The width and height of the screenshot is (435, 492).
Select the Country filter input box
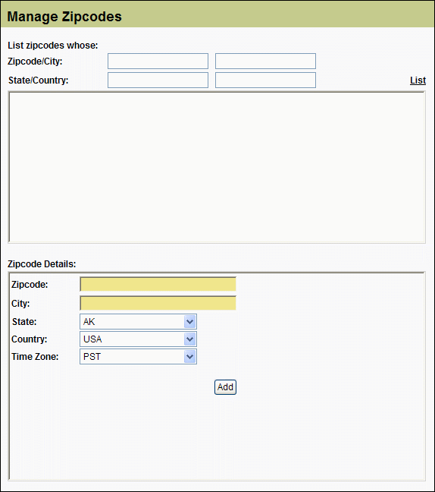265,80
